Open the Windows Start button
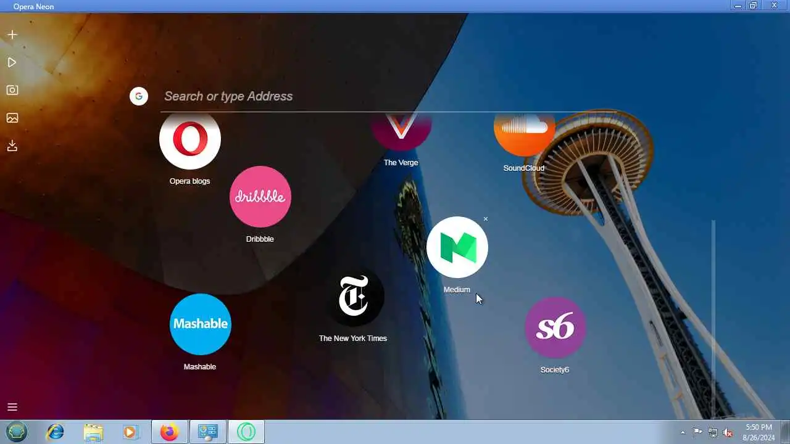The height and width of the screenshot is (444, 790). [x=17, y=432]
